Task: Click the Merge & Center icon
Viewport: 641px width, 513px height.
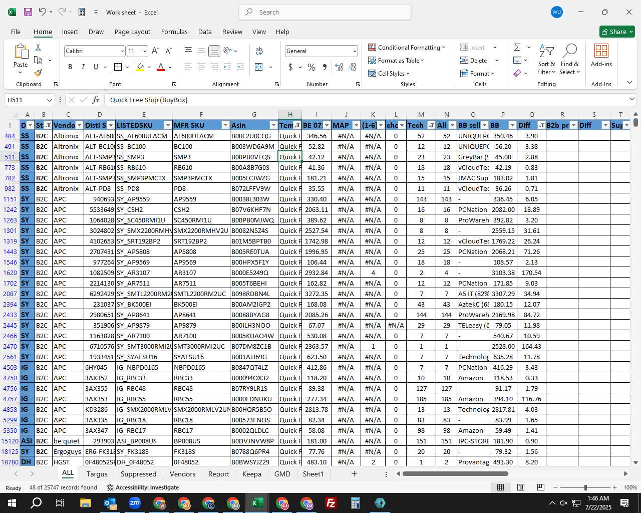Action: click(x=259, y=67)
